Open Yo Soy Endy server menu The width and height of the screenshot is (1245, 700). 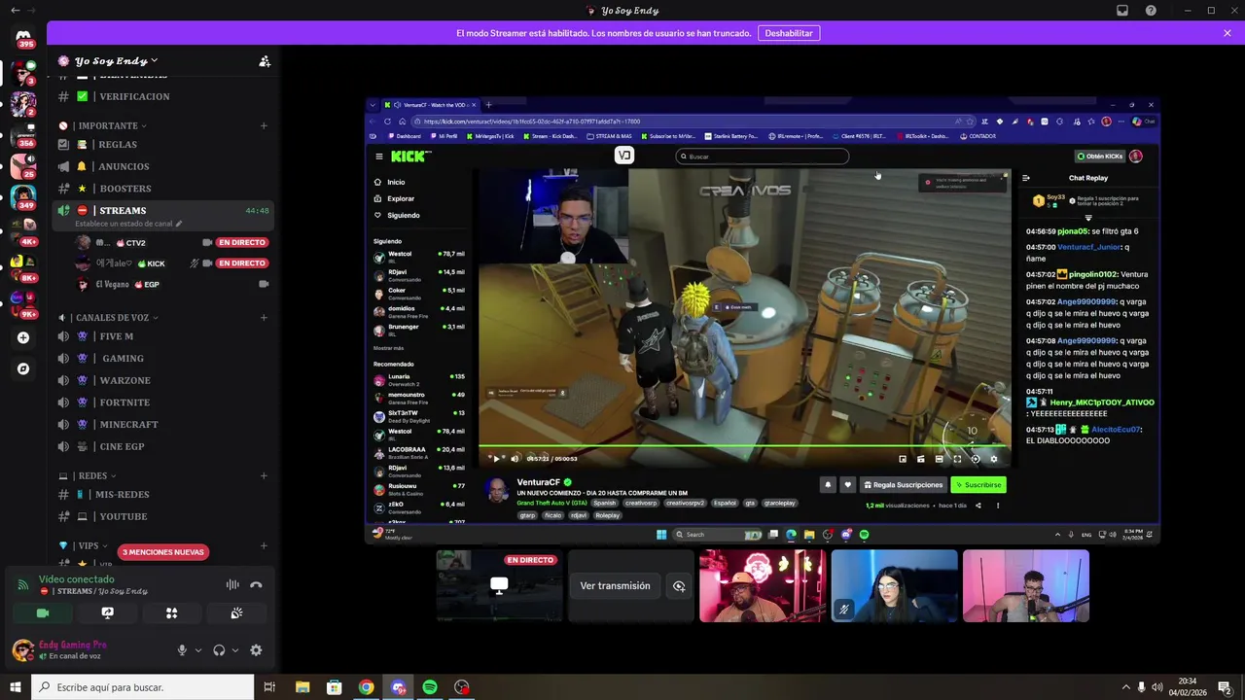[x=117, y=61]
